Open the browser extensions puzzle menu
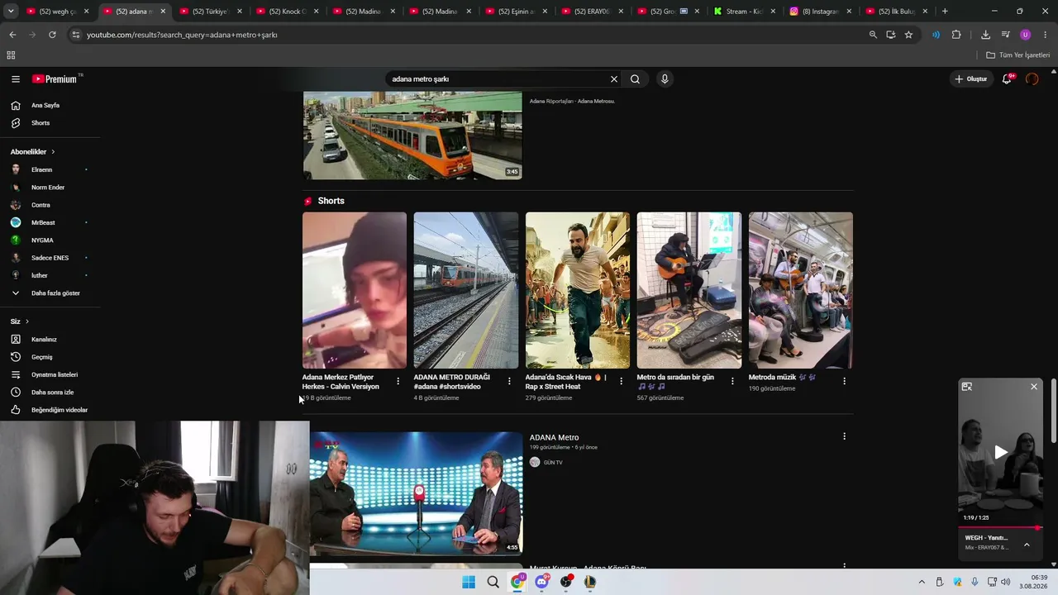Image resolution: width=1058 pixels, height=595 pixels. pos(956,35)
